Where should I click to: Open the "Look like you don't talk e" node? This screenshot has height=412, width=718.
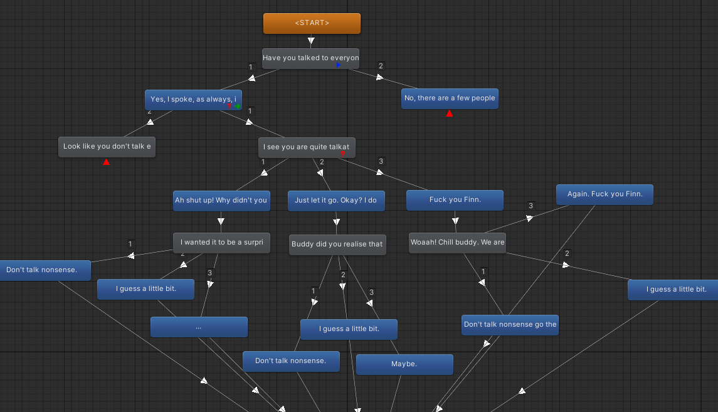(107, 147)
